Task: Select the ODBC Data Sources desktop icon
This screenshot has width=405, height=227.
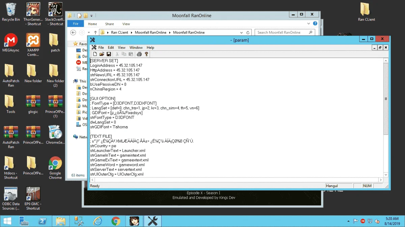Action: [x=11, y=199]
